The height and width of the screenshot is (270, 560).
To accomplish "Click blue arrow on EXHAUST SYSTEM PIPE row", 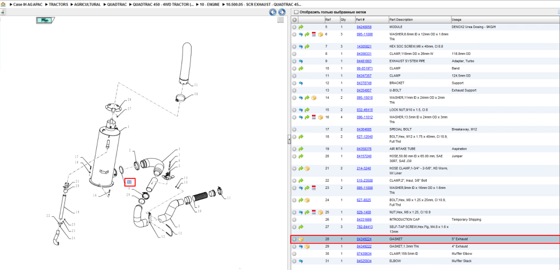I will (301, 61).
